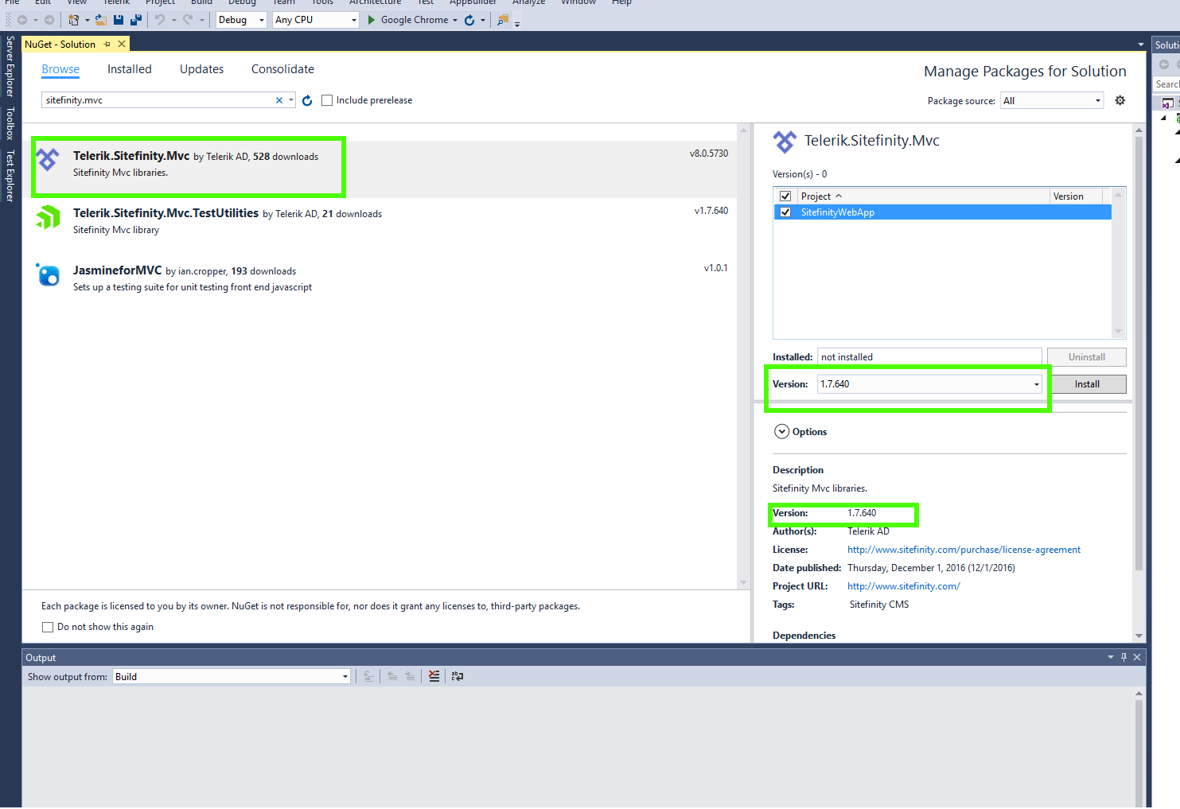The width and height of the screenshot is (1180, 809).
Task: Switch to the Updates tab
Action: coord(201,69)
